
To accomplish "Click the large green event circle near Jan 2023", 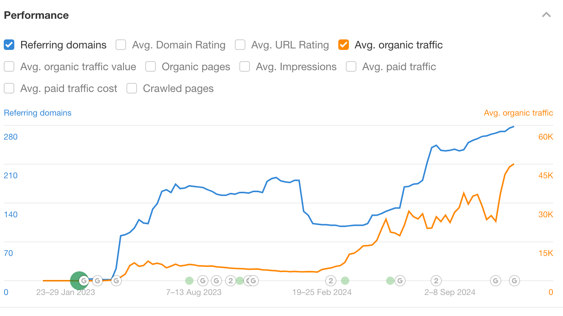I will coord(79,280).
